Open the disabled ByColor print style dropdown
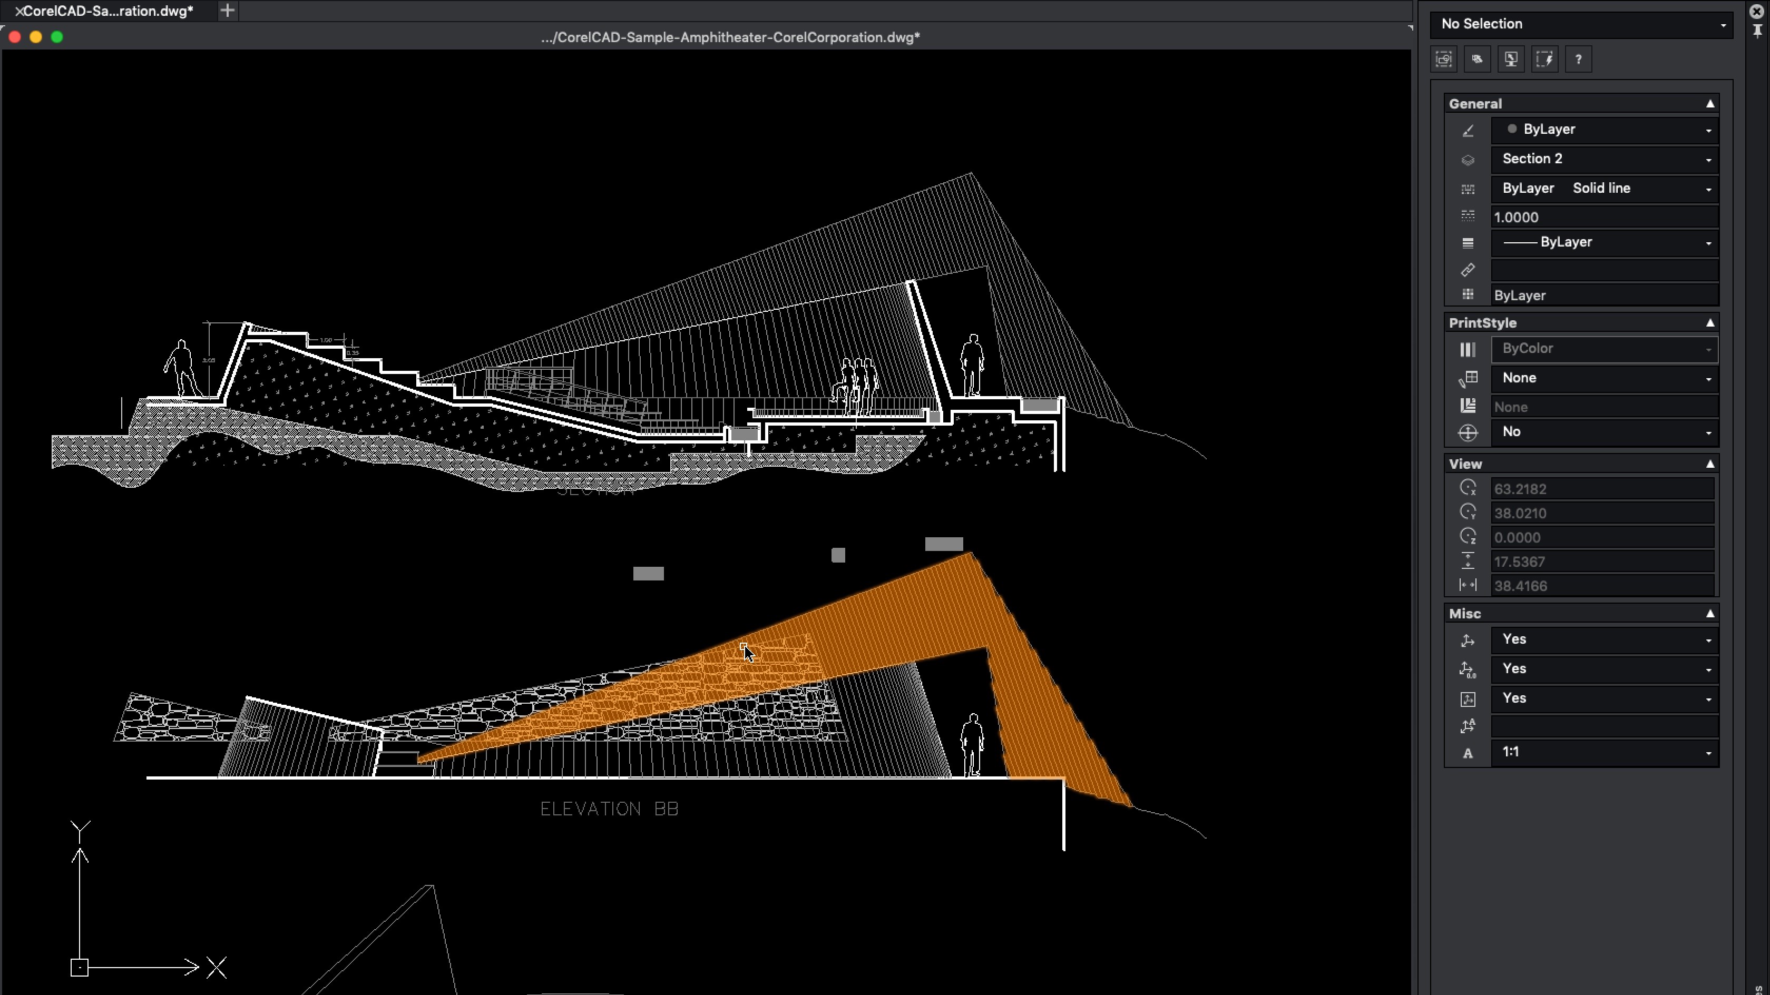Viewport: 1770px width, 995px height. 1605,349
